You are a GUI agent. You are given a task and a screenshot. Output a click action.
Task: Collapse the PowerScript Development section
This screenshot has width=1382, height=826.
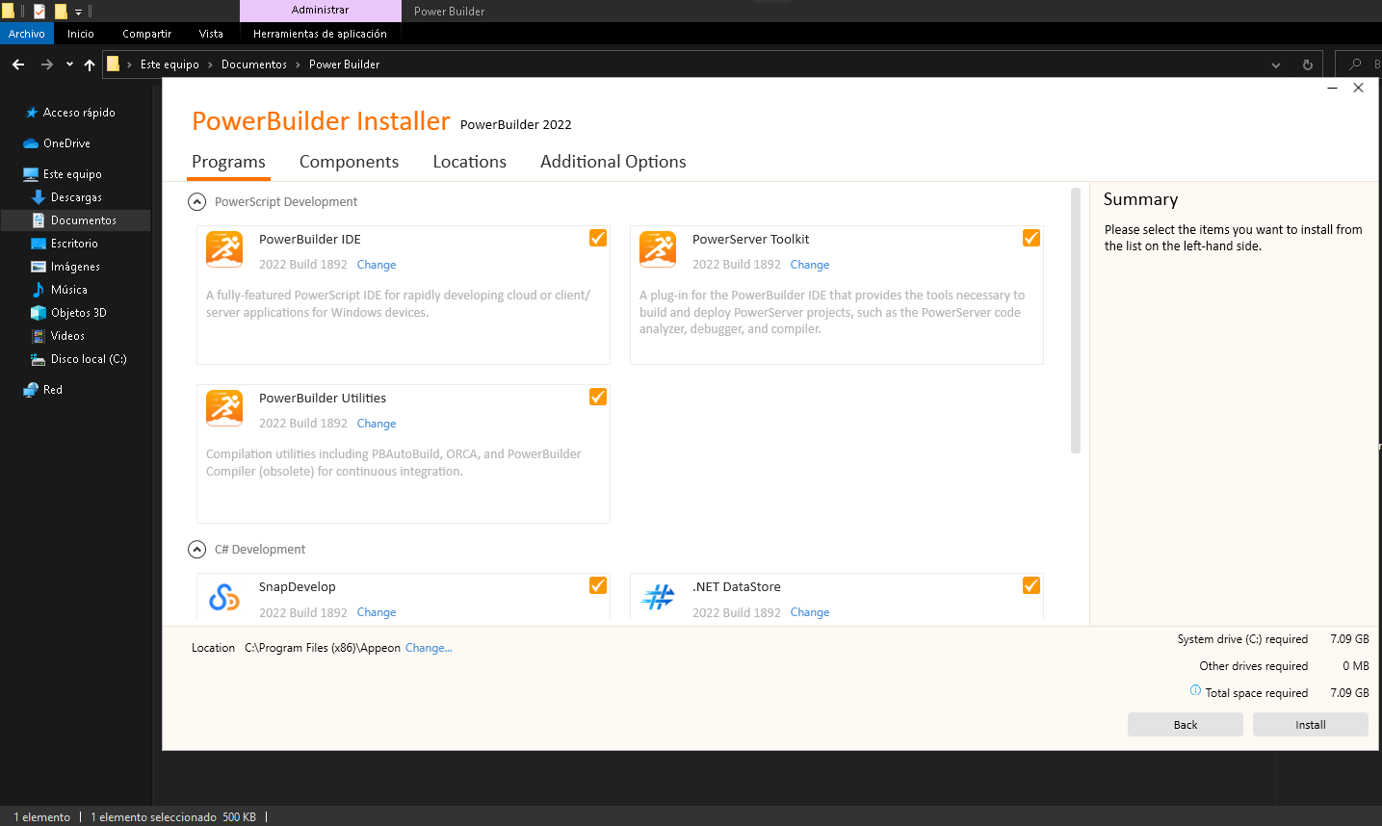pos(197,202)
